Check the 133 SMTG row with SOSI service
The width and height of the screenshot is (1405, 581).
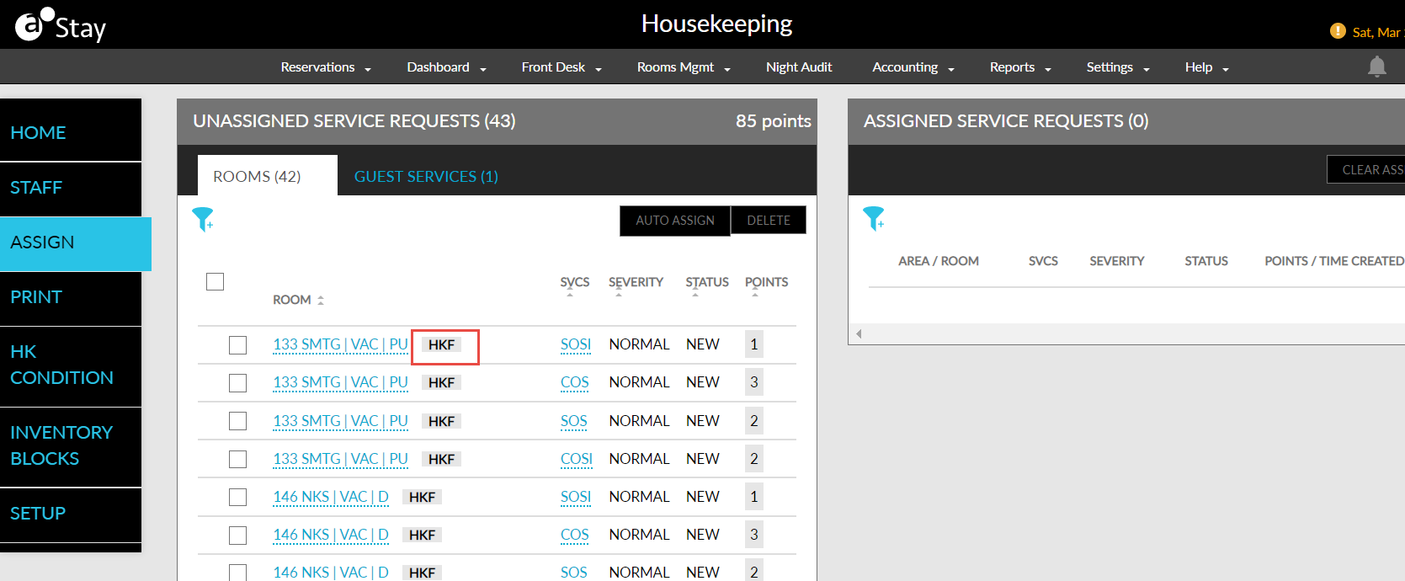click(238, 345)
